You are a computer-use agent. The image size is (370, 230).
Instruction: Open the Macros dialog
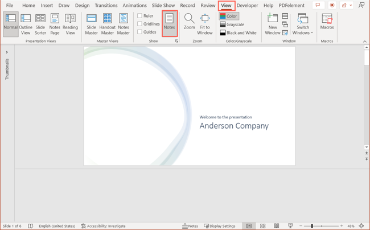(x=327, y=22)
